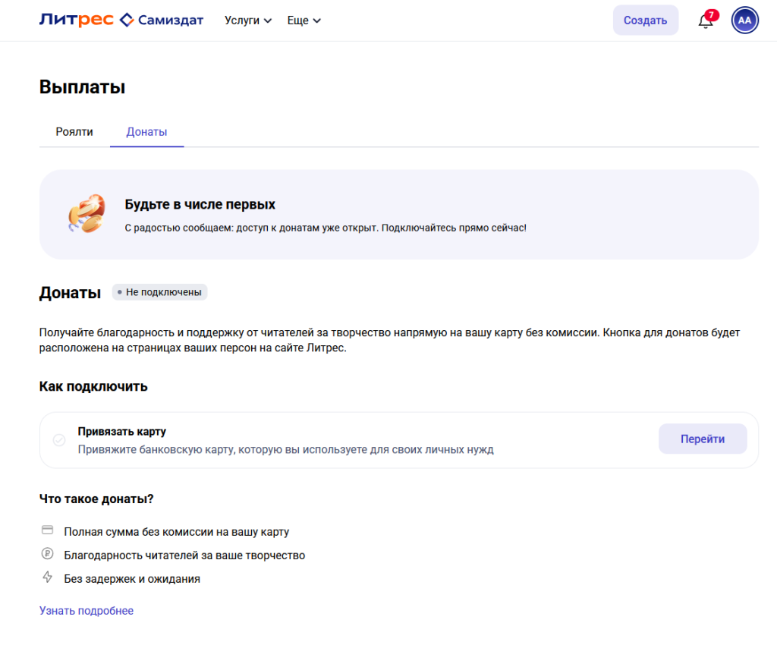This screenshot has width=777, height=645.
Task: Expand the Услуги dropdown menu
Action: (x=248, y=20)
